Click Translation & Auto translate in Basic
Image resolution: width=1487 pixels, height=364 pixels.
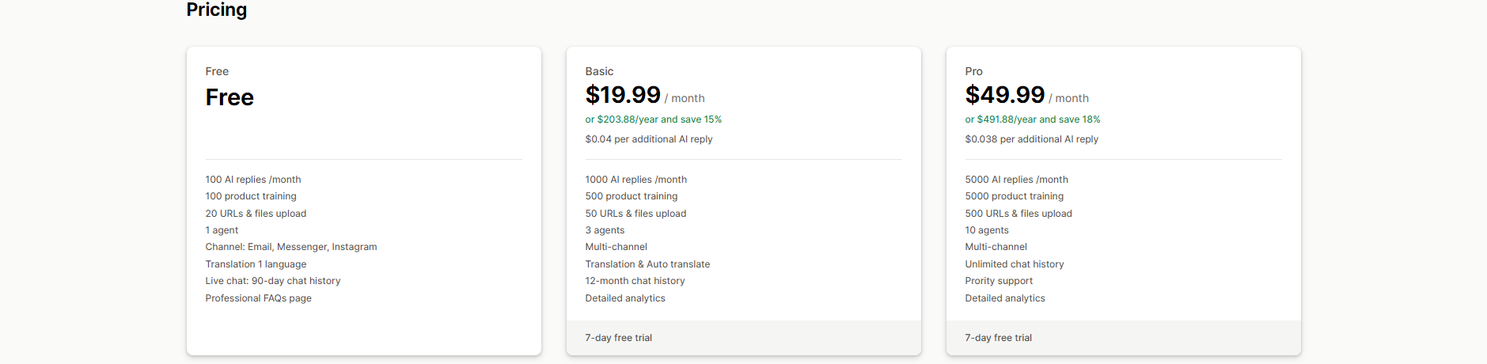[x=647, y=264]
